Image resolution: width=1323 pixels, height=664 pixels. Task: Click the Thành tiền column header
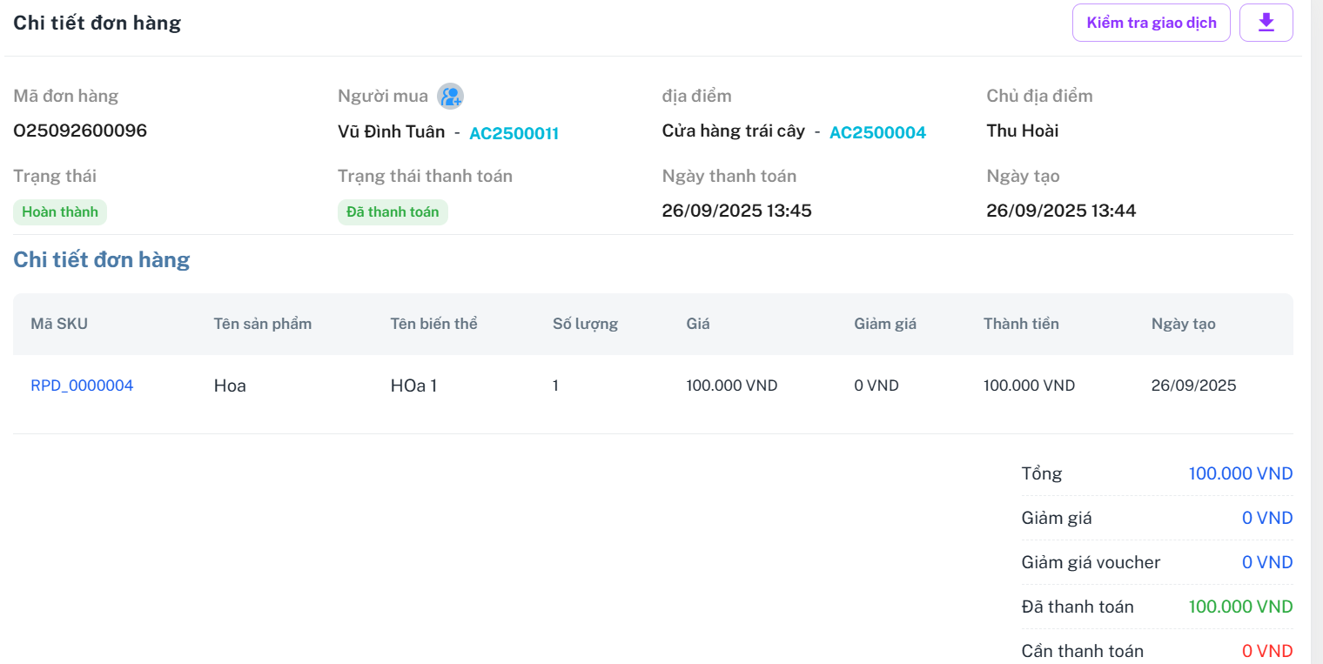1021,324
